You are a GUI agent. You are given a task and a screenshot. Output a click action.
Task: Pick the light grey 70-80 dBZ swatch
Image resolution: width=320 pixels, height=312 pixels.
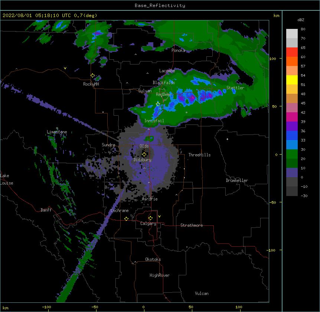point(292,34)
